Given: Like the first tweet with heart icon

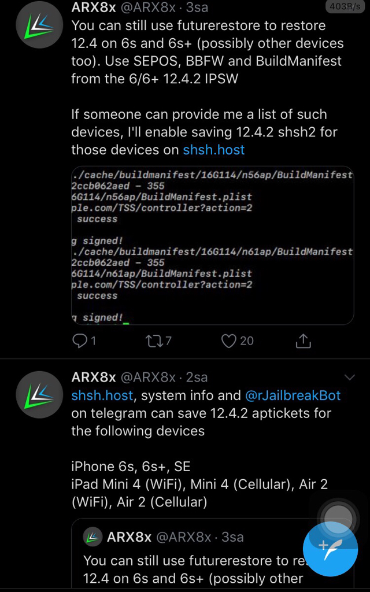Looking at the screenshot, I should (x=229, y=341).
